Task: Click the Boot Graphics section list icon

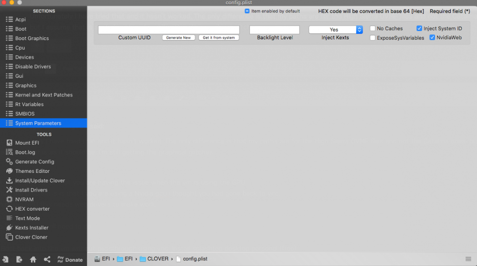Action: [x=10, y=38]
